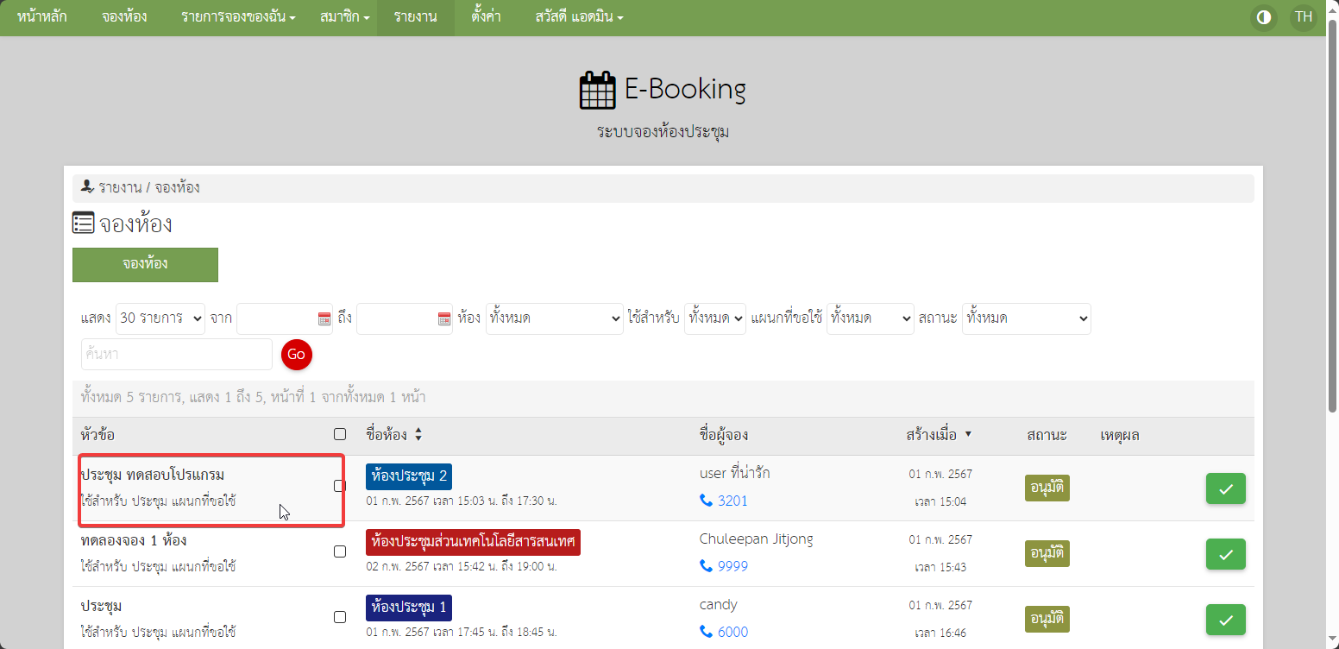Click the green checkmark for ทดลองจอง 1 ห้อง
This screenshot has height=649, width=1339.
1226,554
